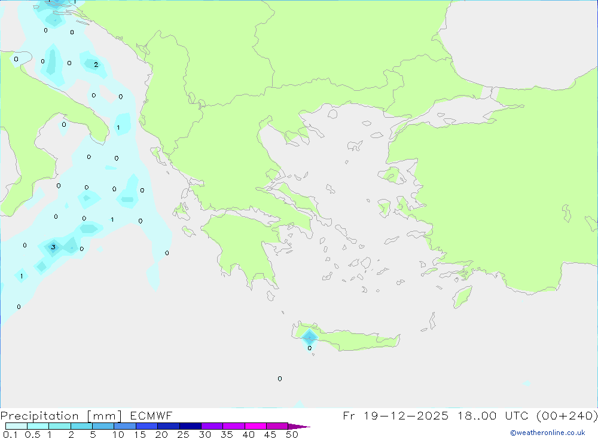598x438 pixels.
Task: Click the forecast step label '(00+240)'
Action: point(567,415)
